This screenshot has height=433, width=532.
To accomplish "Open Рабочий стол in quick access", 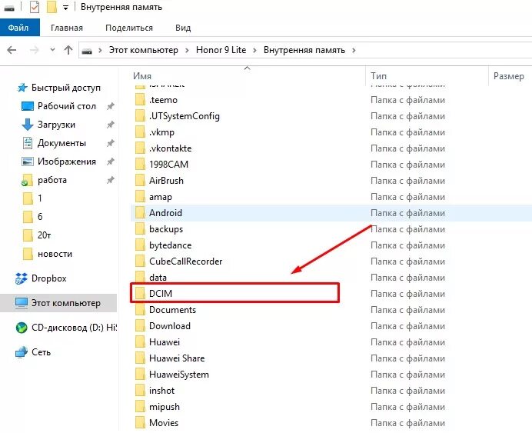I will 59,106.
